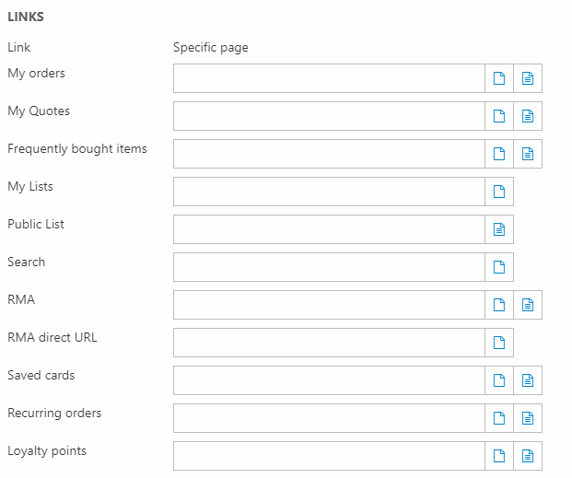
Task: Click the Saved cards input field
Action: coord(329,380)
